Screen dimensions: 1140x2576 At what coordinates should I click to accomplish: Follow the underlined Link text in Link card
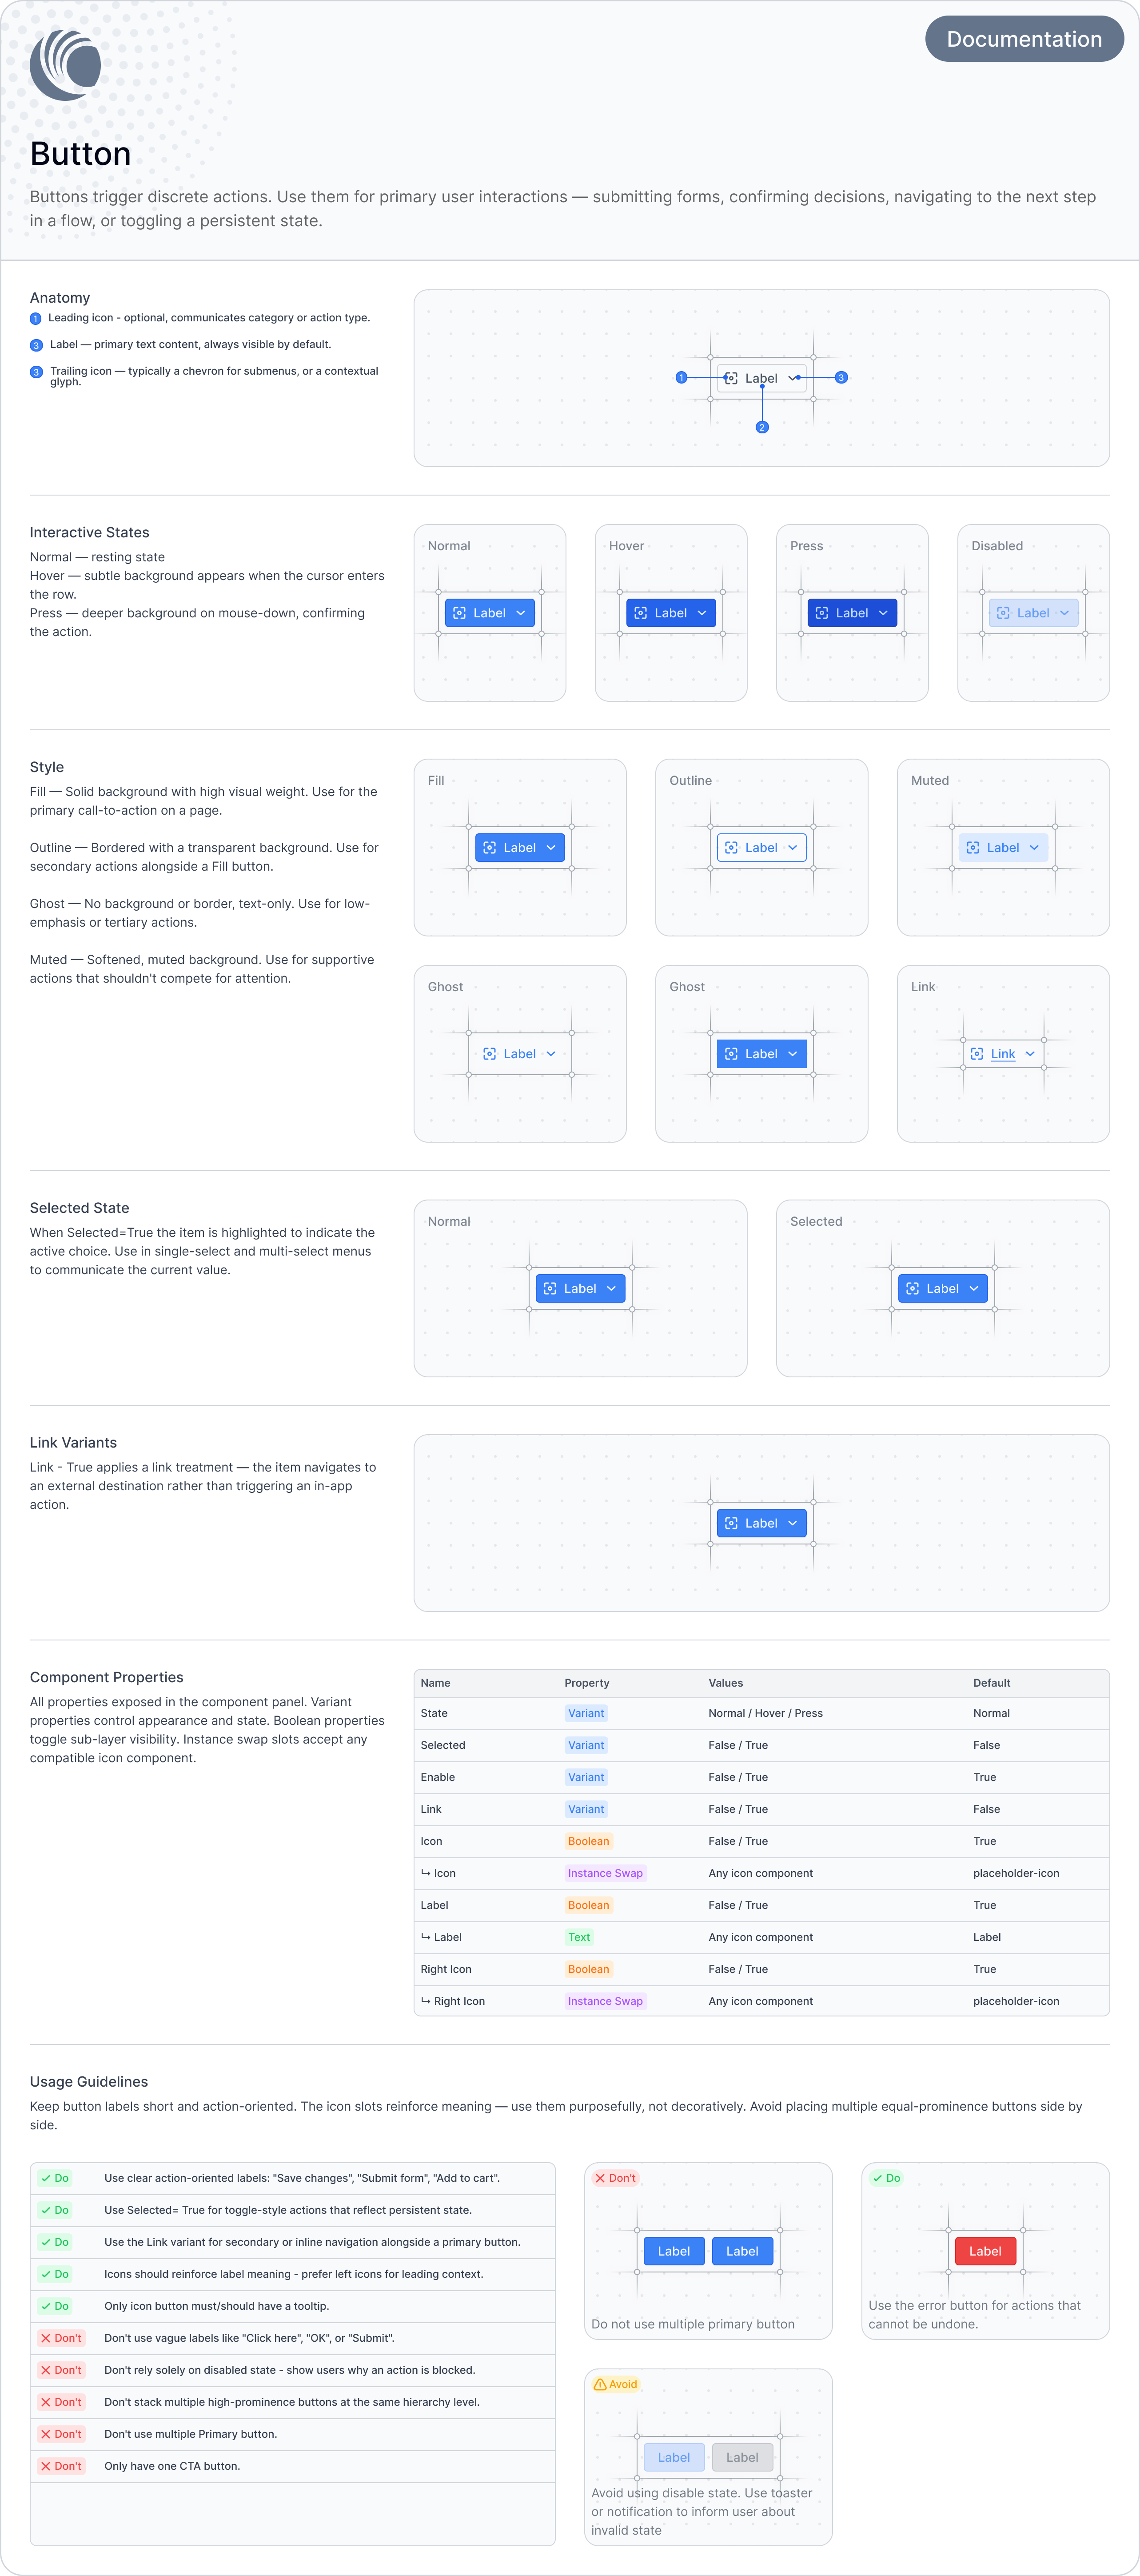[1003, 1054]
